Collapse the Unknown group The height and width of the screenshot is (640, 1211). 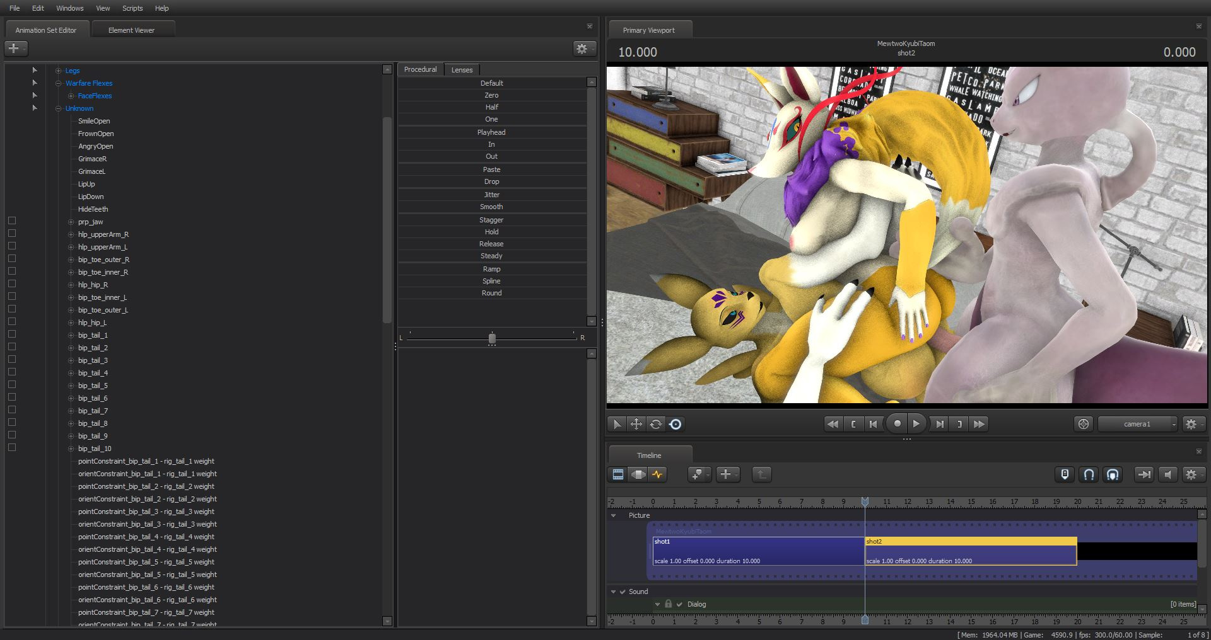[59, 108]
